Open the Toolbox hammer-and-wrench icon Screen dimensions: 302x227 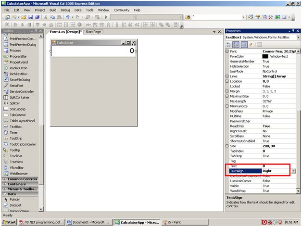click(x=271, y=17)
